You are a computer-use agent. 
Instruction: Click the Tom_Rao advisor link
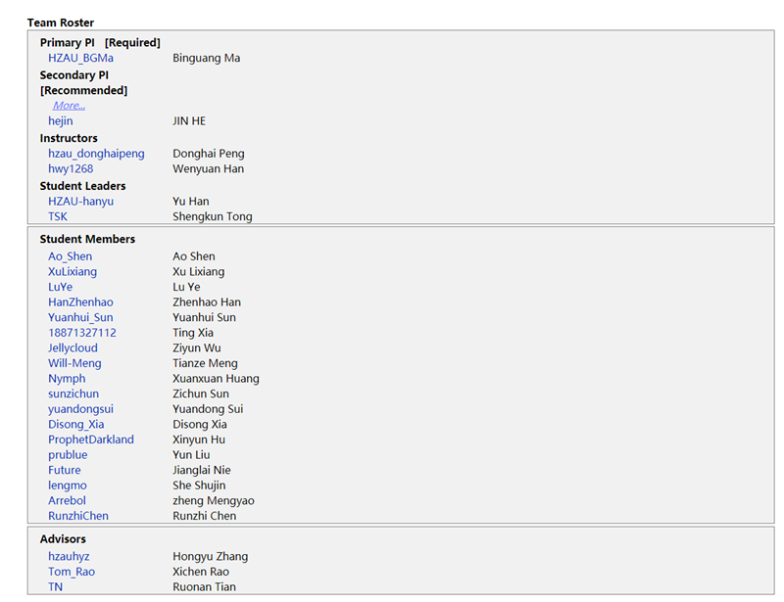[72, 572]
